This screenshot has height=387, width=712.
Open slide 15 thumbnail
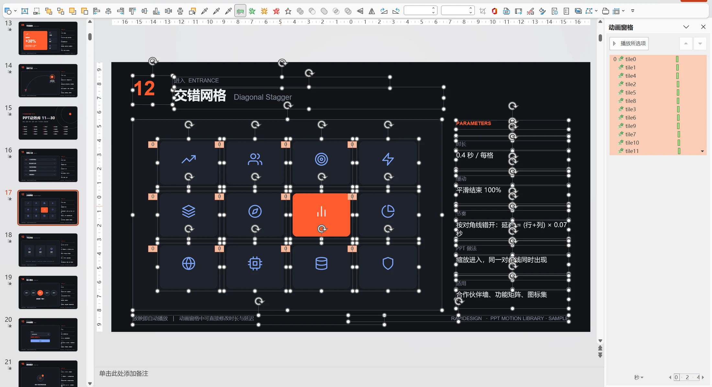tap(48, 123)
